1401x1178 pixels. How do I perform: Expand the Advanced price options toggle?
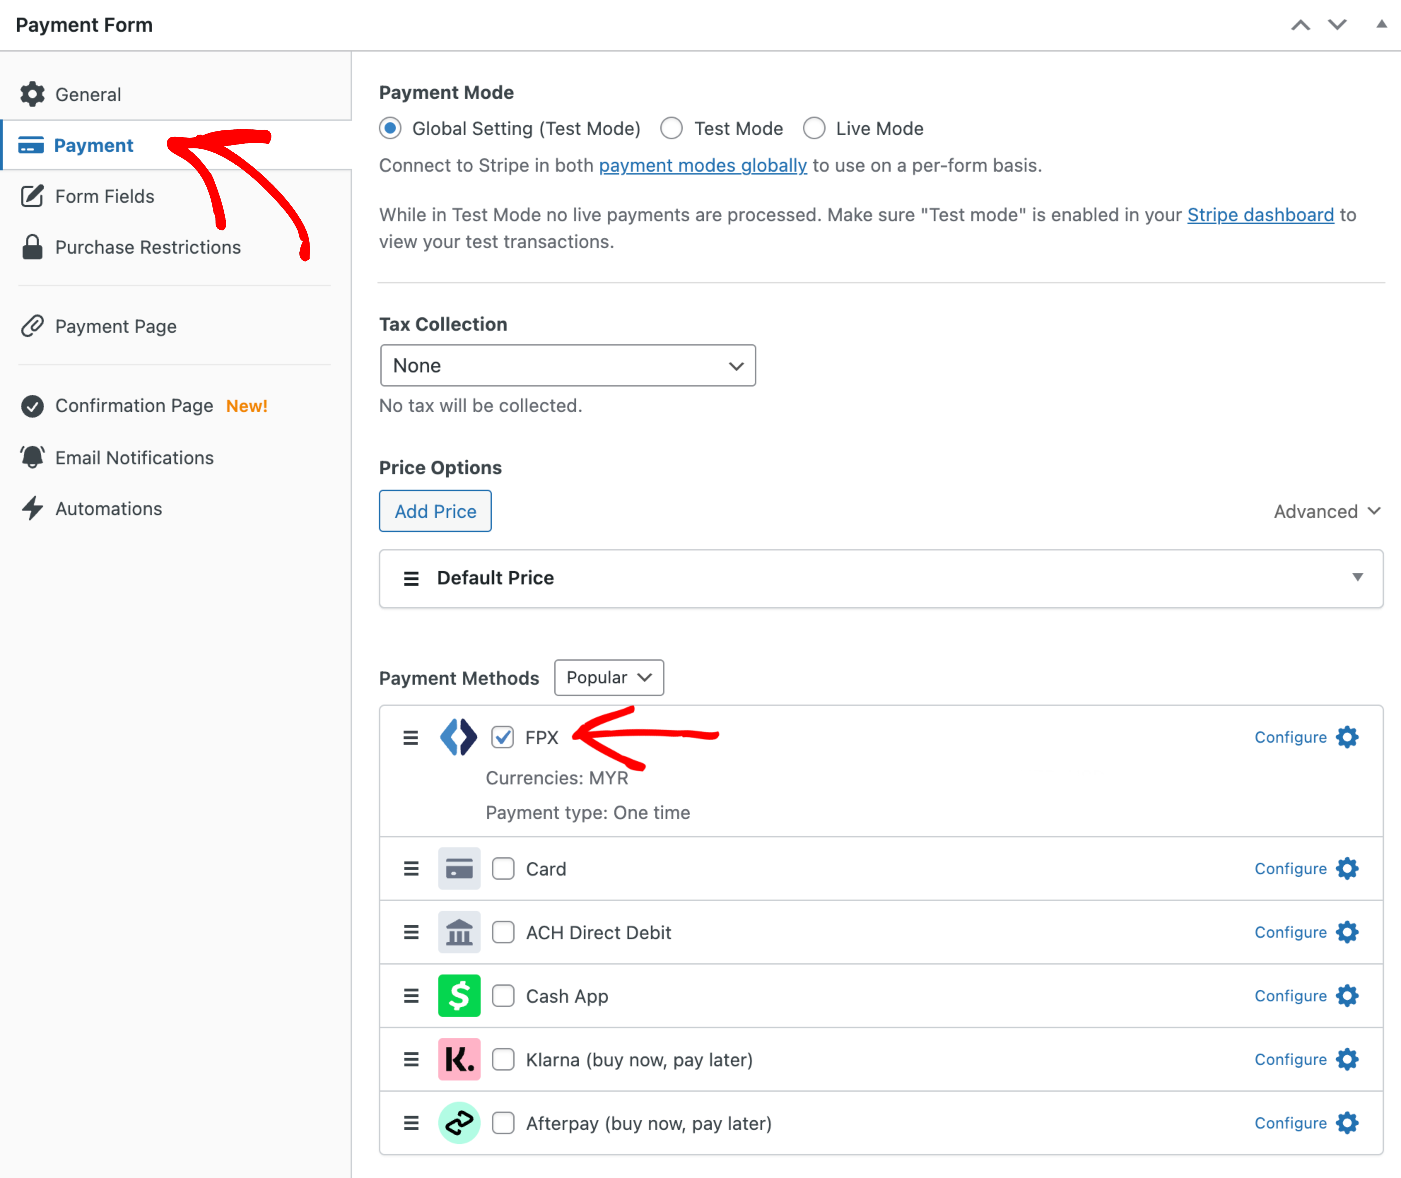click(1326, 512)
